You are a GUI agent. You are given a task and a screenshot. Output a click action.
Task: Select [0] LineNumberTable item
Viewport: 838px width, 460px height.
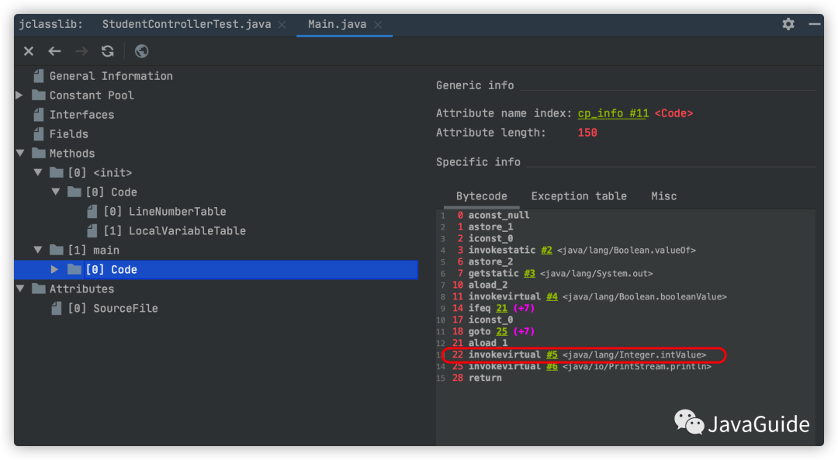click(164, 212)
